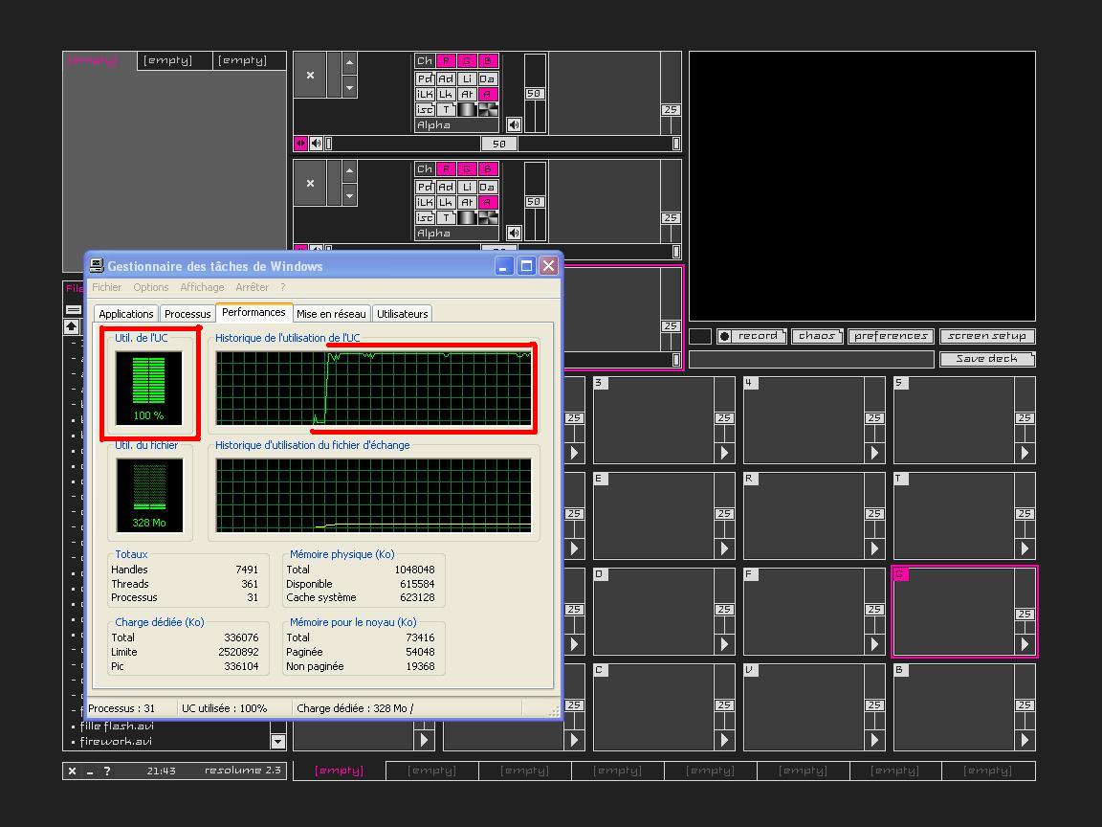This screenshot has height=827, width=1102.
Task: Click the 25 slider of slot G
Action: [1025, 615]
